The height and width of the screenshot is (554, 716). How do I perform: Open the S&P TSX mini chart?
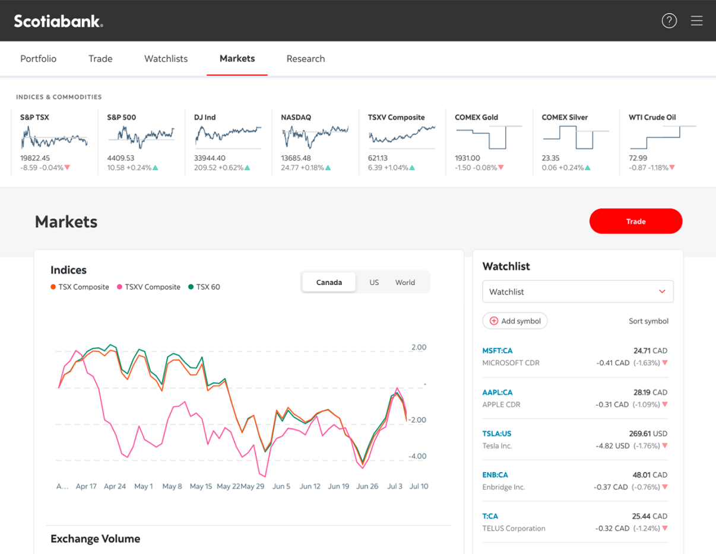[54, 138]
